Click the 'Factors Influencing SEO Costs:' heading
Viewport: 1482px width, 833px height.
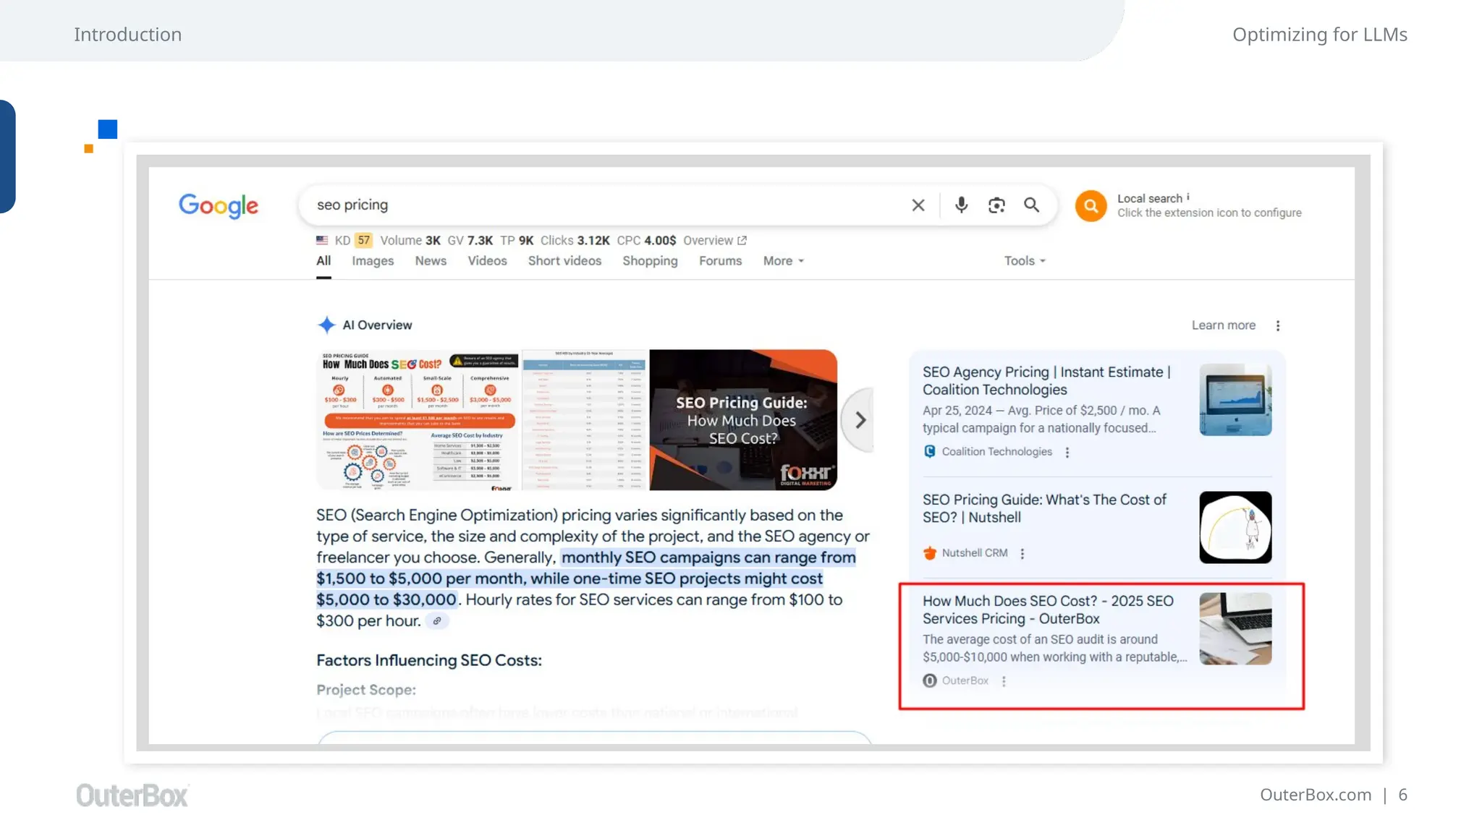tap(429, 661)
